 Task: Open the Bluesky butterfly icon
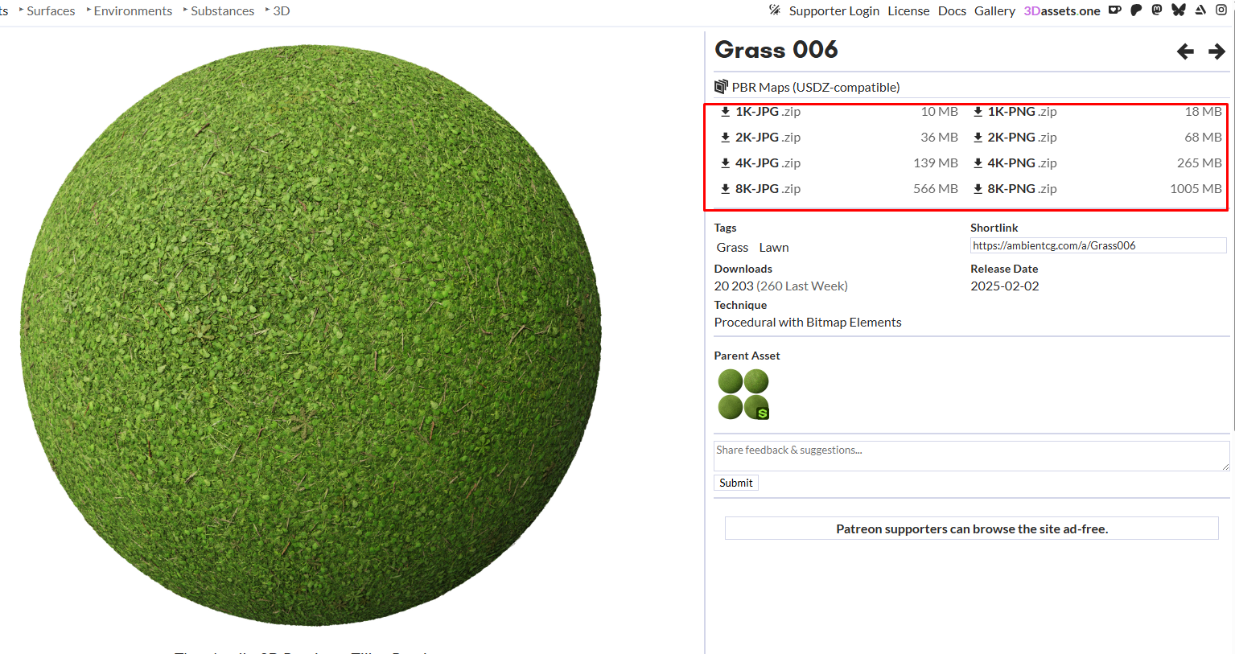pos(1179,10)
